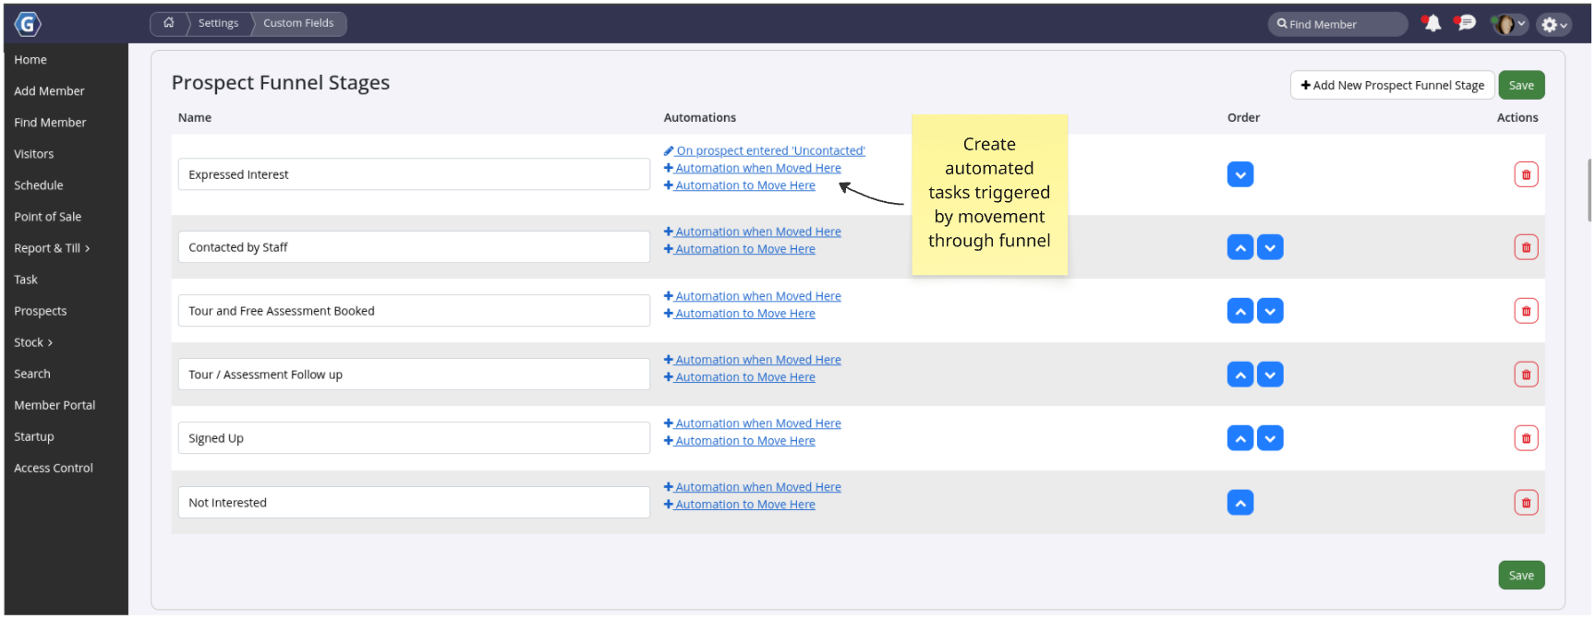
Task: Move Tour / Assessment Follow up stage down
Action: 1270,375
